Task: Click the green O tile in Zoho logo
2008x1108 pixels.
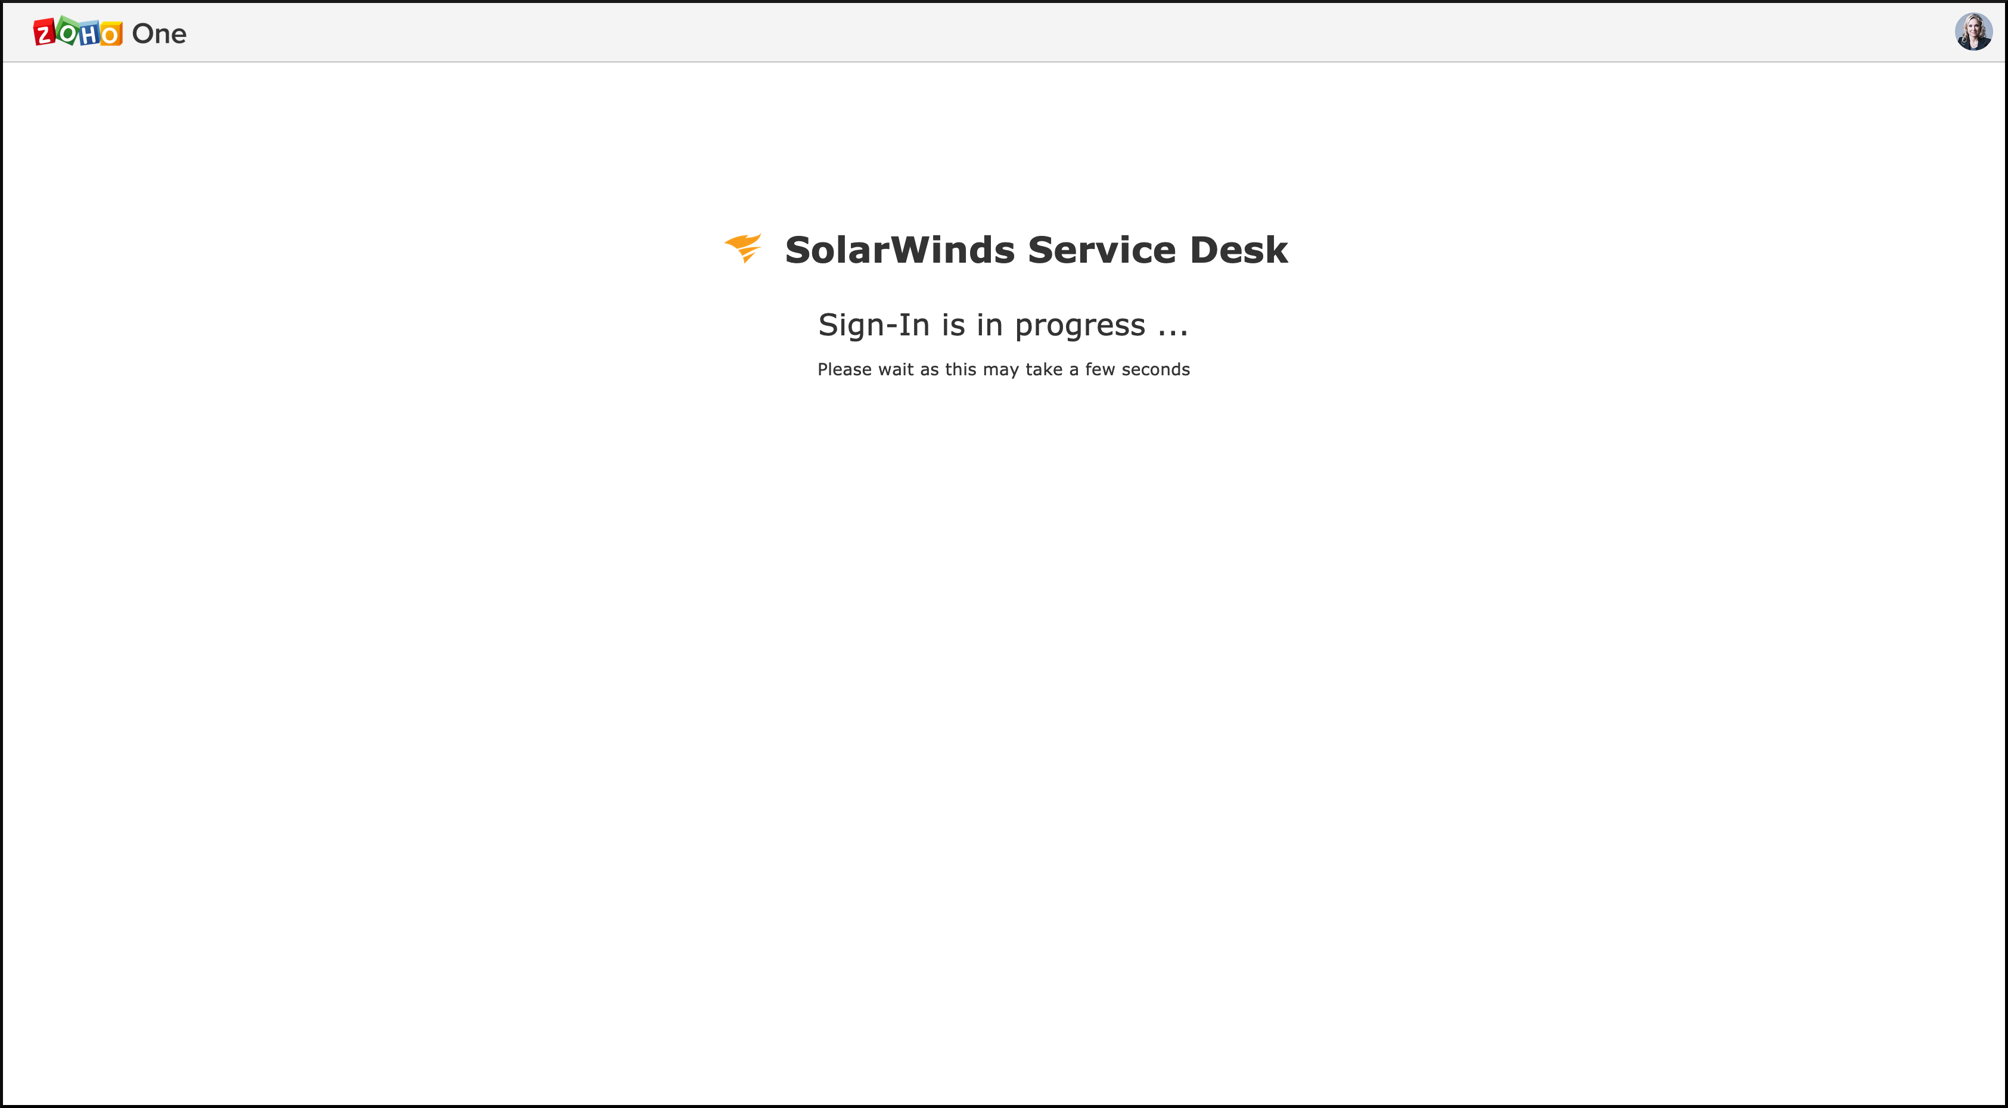Action: [x=68, y=32]
